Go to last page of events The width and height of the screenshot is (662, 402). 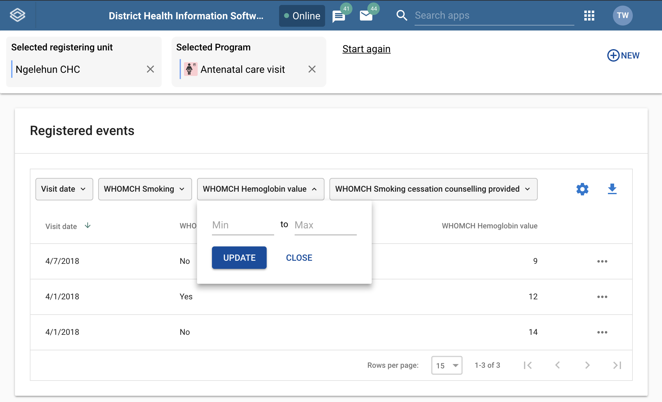click(617, 365)
